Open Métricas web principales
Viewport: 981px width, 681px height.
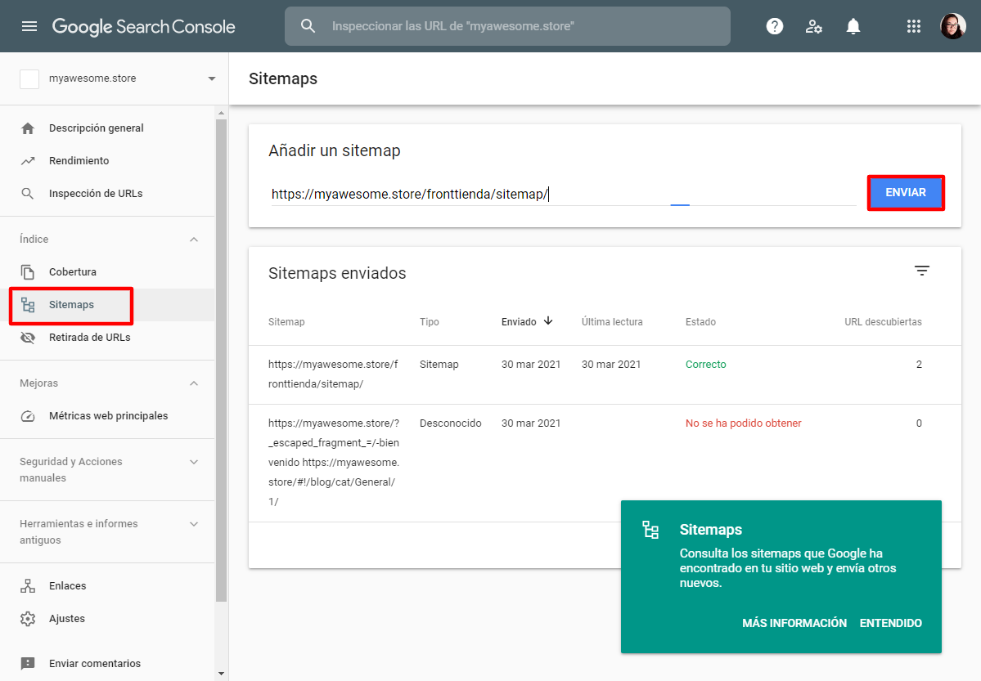(x=107, y=416)
